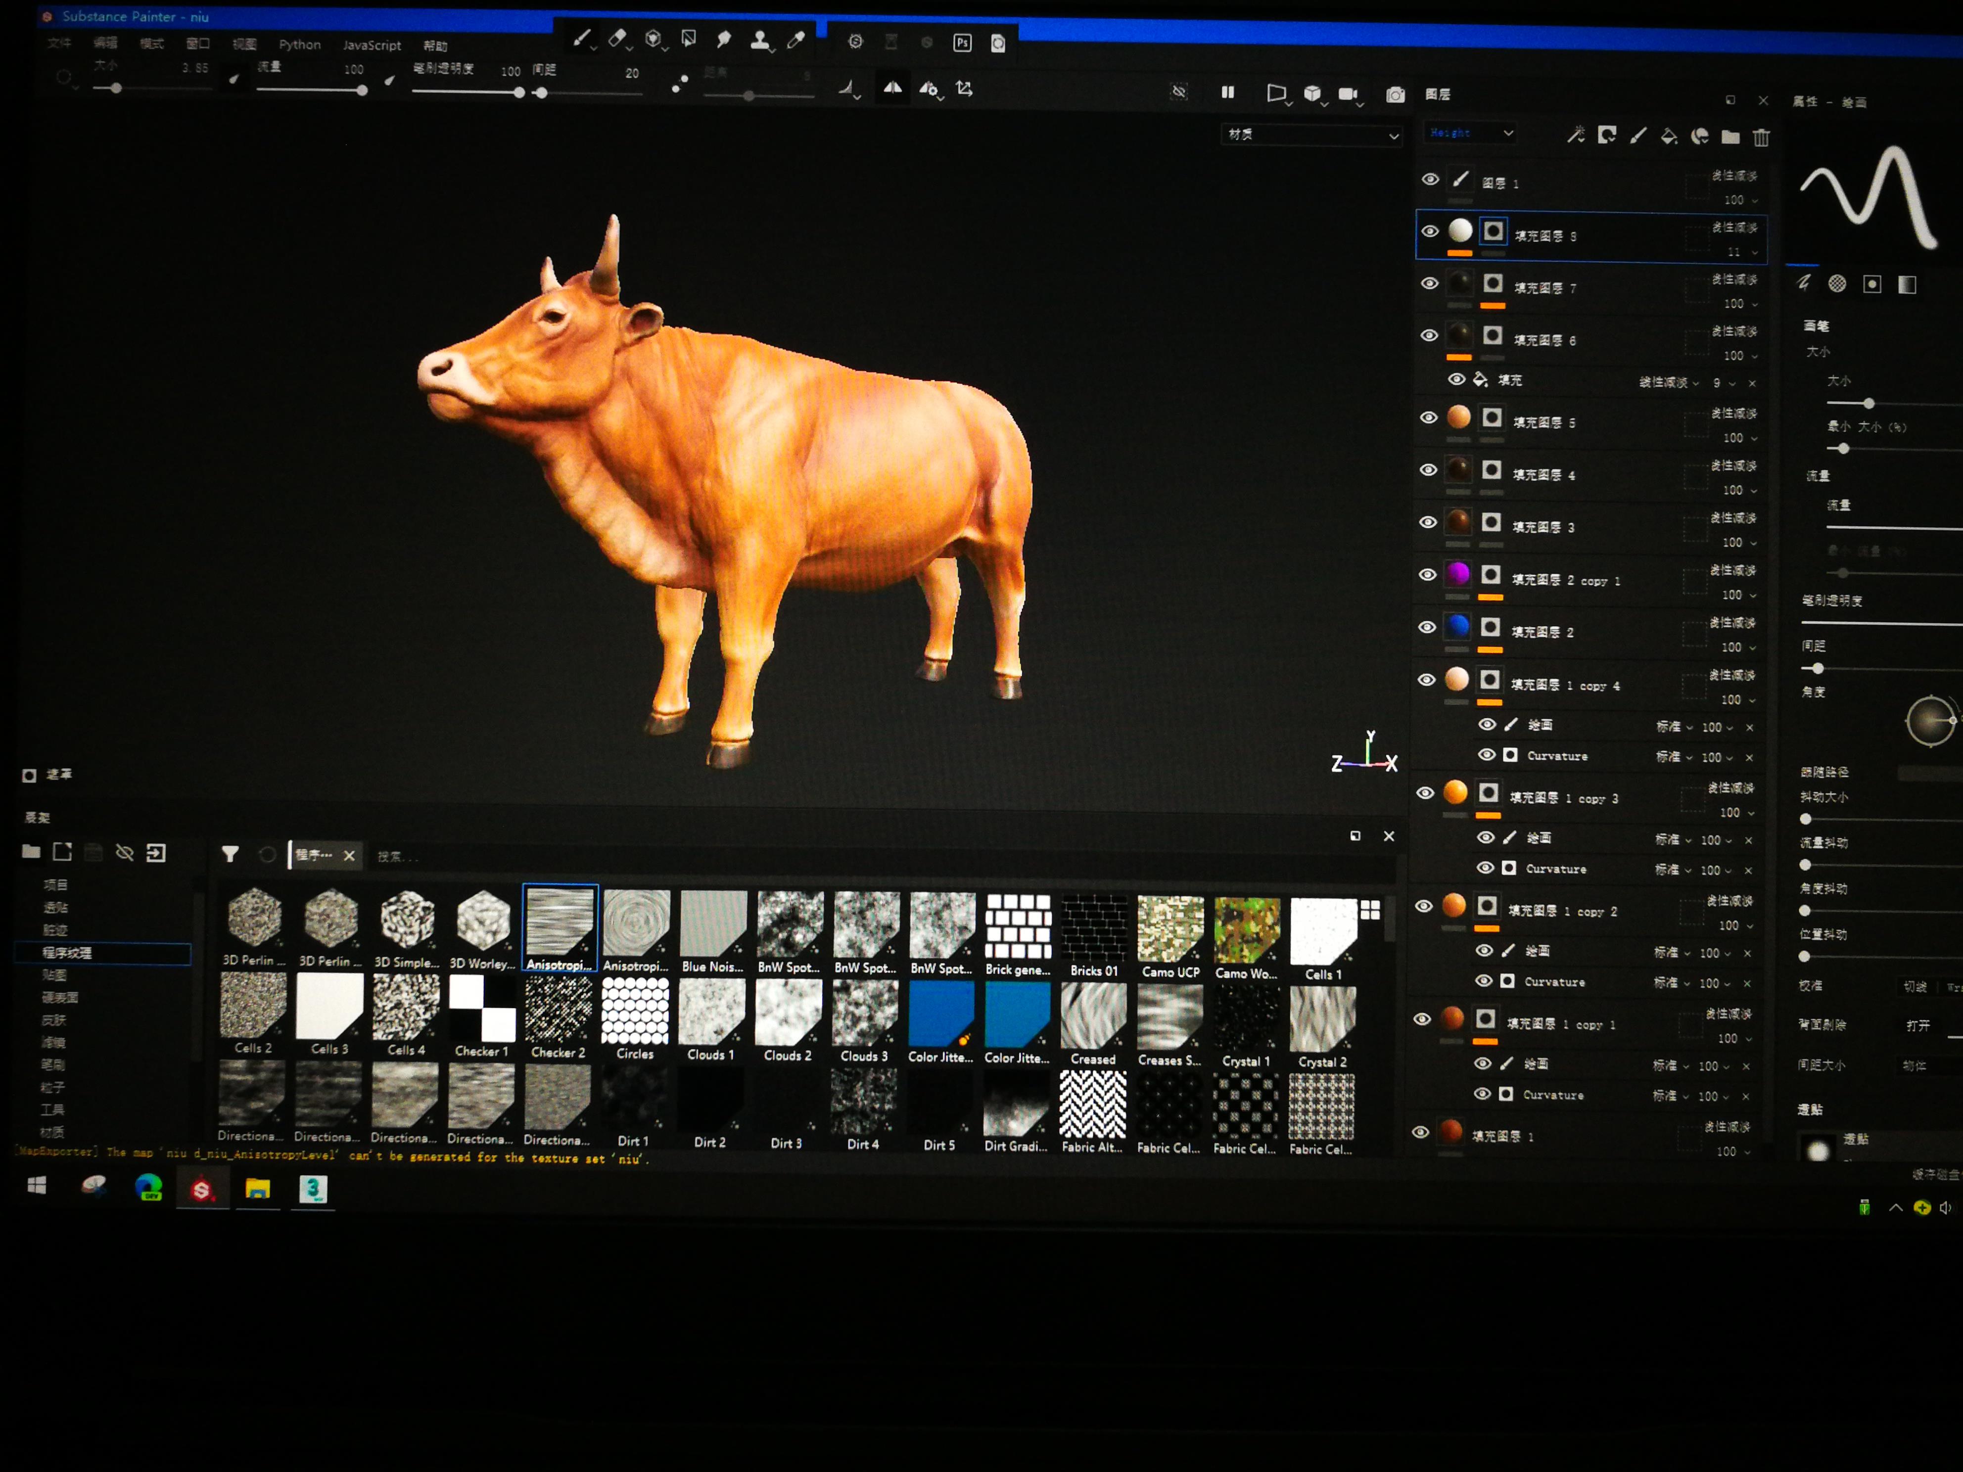Expand the opacity dropdown of 填充图层 5
Viewport: 1963px width, 1472px height.
1754,438
